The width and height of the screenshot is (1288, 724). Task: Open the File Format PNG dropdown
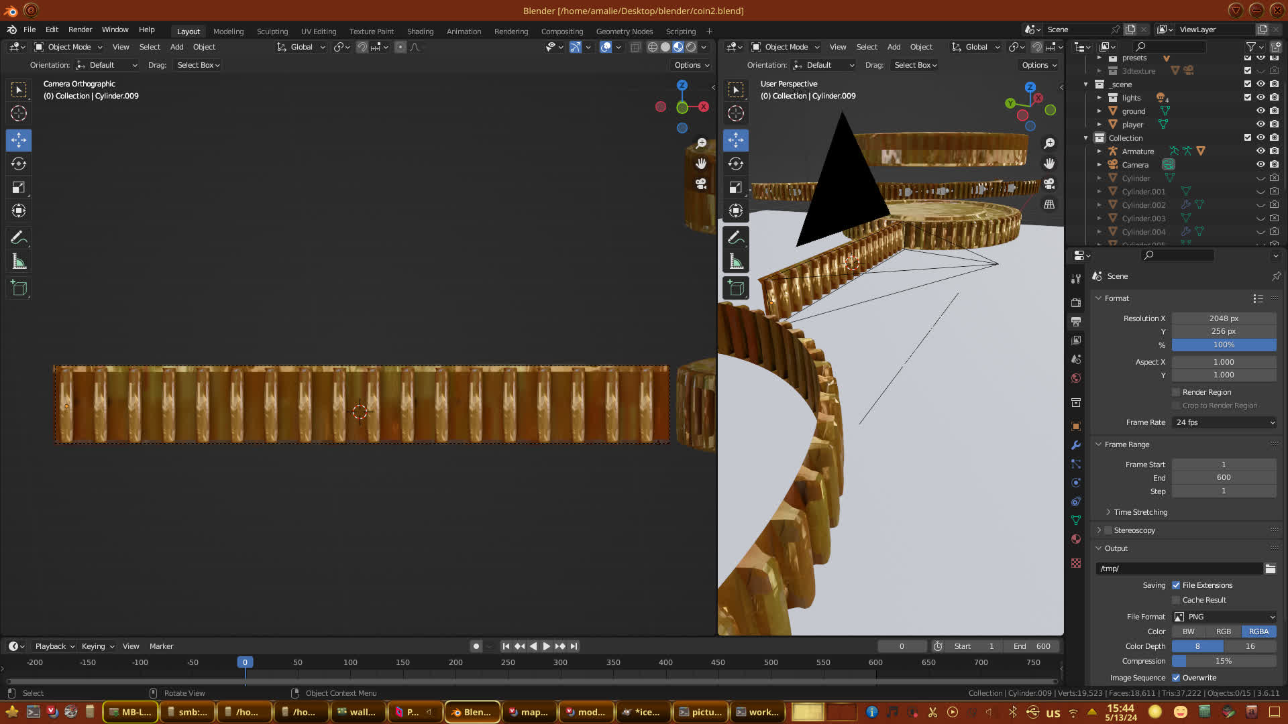pyautogui.click(x=1224, y=617)
